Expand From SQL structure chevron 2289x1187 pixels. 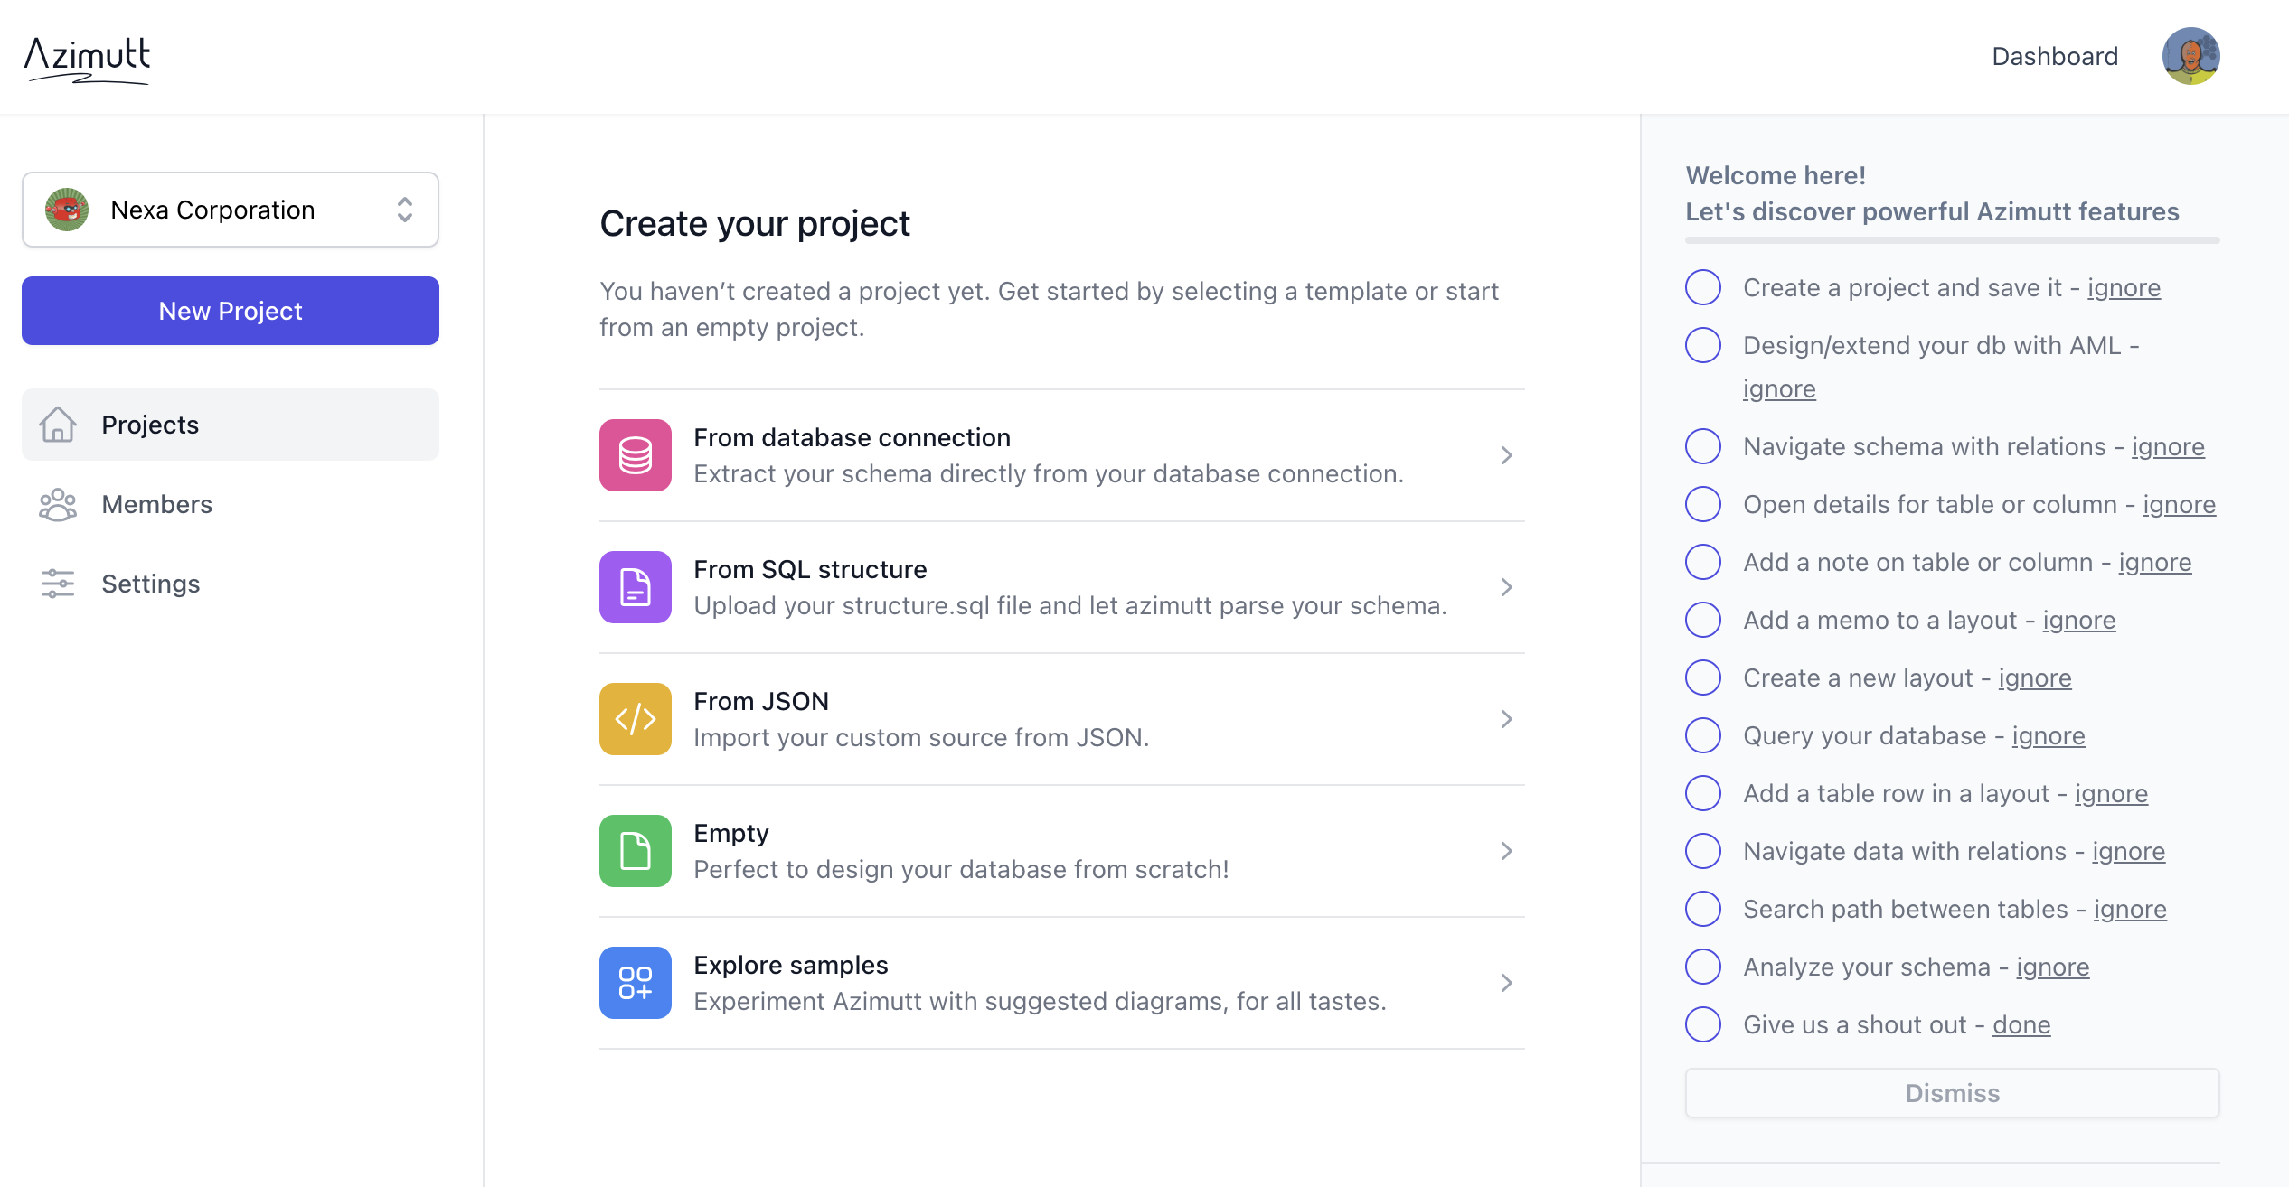pyautogui.click(x=1506, y=587)
